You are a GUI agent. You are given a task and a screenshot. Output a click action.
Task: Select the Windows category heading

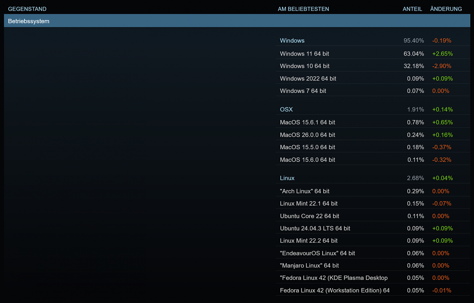(x=292, y=41)
